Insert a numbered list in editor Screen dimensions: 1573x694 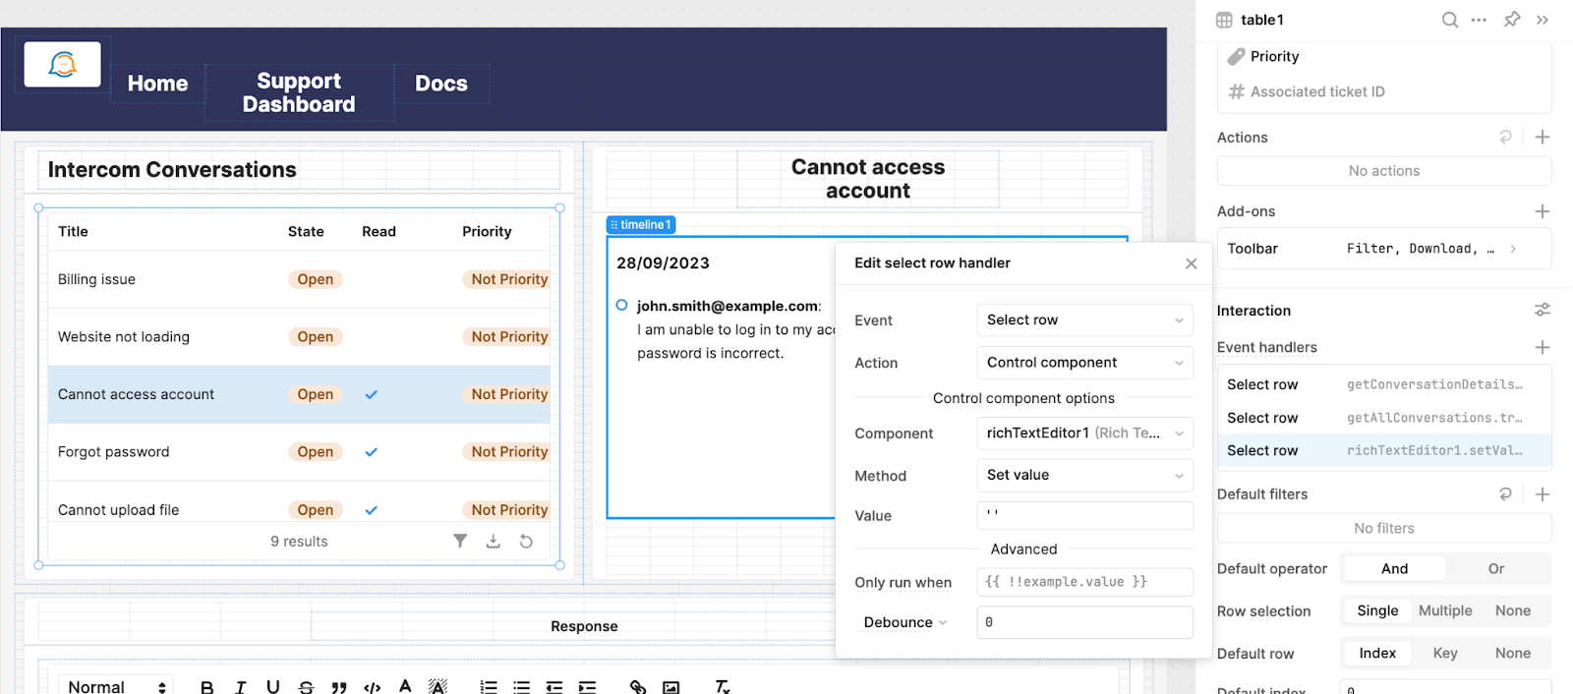click(489, 687)
